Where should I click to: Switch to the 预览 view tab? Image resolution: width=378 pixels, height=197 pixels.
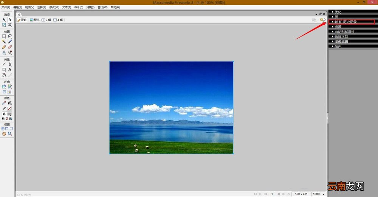35,20
